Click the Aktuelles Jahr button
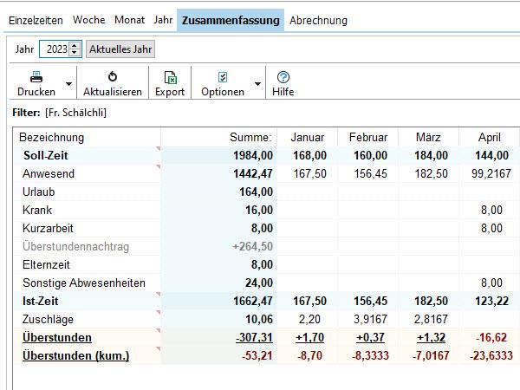The image size is (520, 390). coord(120,49)
